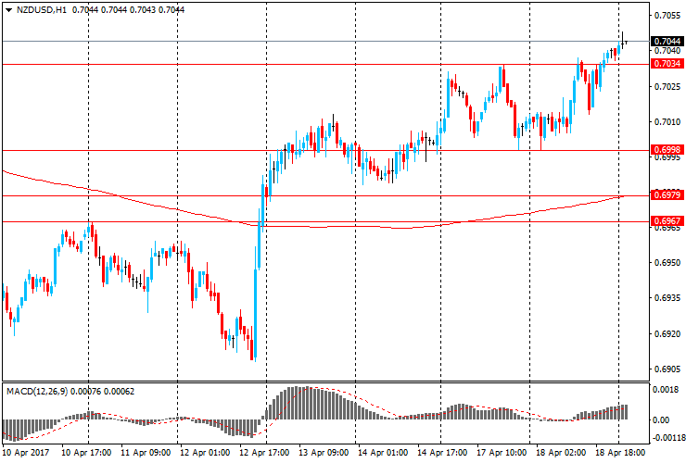Click the red 0.6979 price level tag
The height and width of the screenshot is (463, 686).
666,195
